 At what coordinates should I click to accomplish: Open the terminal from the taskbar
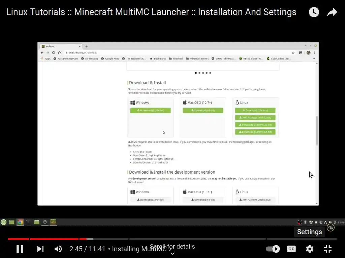click(28, 222)
